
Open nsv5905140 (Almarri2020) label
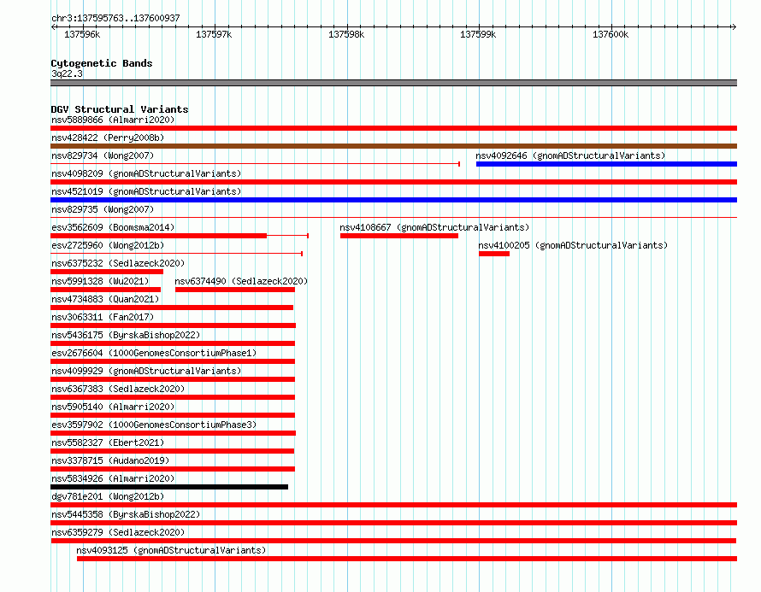(x=113, y=407)
